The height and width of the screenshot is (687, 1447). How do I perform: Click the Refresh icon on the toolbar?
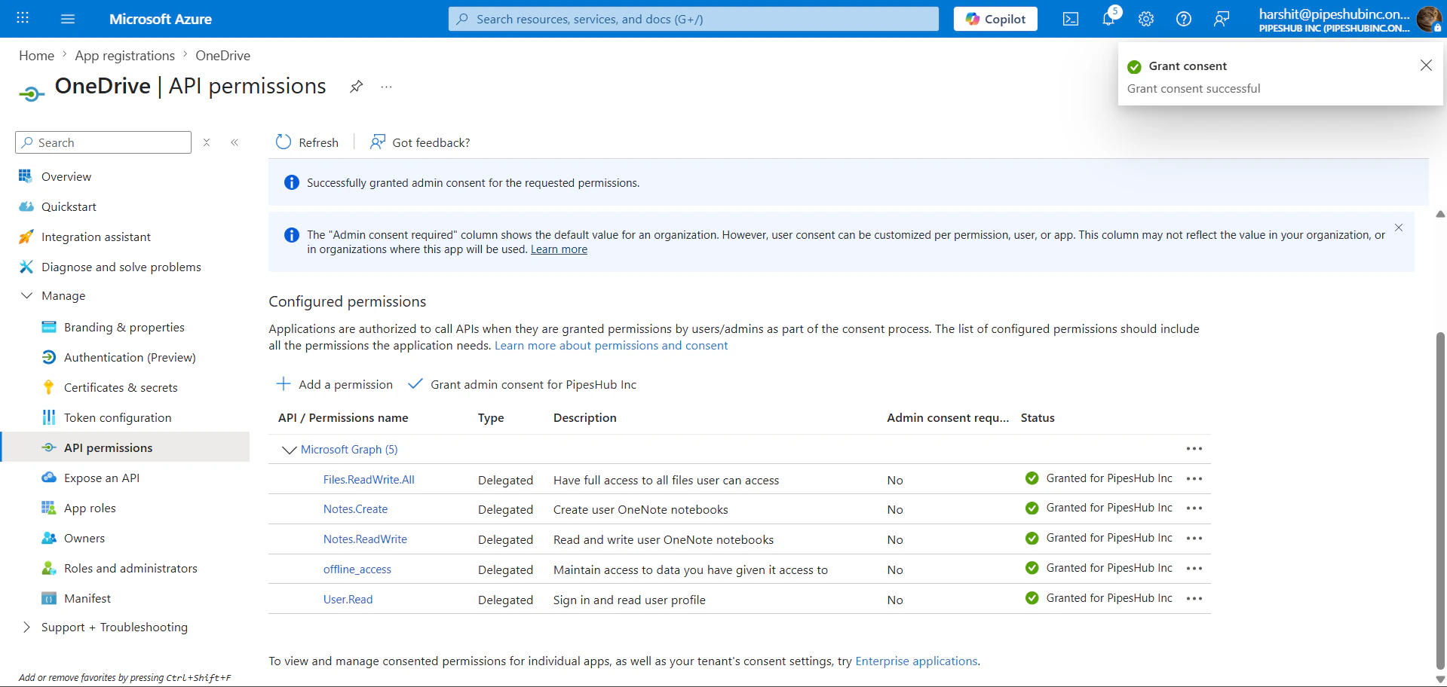point(283,142)
